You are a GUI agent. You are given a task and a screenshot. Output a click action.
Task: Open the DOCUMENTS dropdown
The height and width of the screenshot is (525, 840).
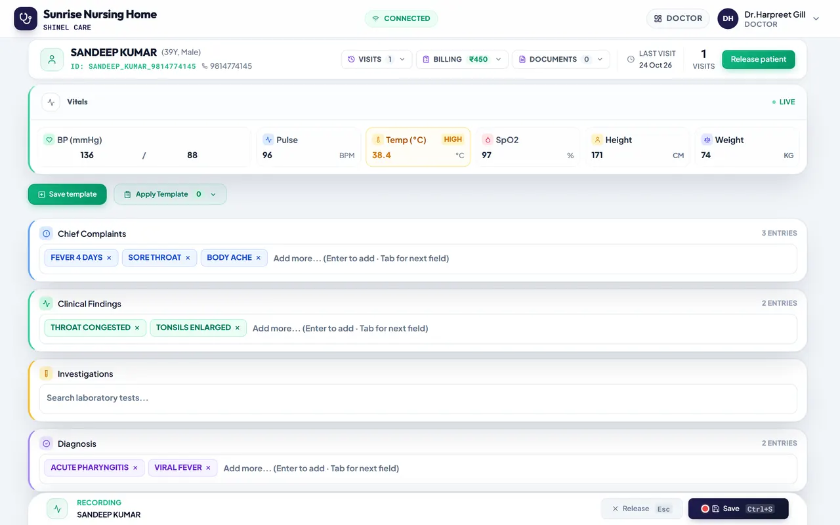click(561, 59)
